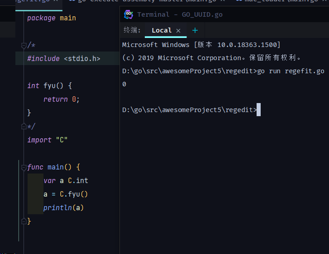Screen dimensions: 329x254
Task: Click the import "C" line
Action: [x=48, y=140]
